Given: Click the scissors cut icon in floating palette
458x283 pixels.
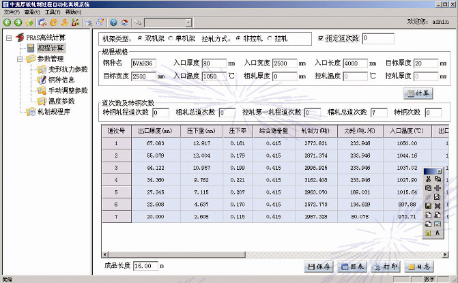Looking at the screenshot, I should tap(427, 178).
